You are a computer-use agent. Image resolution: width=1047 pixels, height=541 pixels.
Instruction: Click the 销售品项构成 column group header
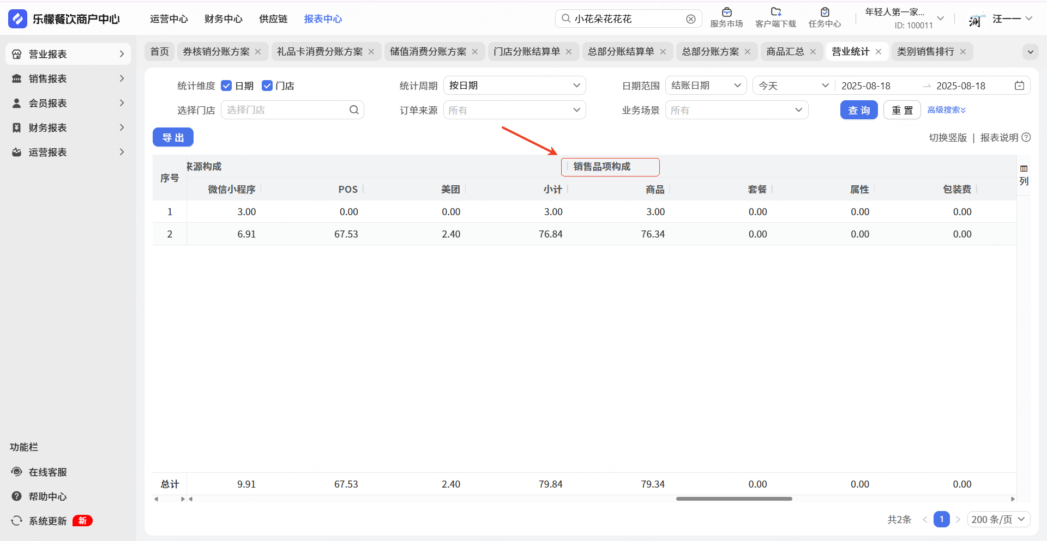point(602,167)
